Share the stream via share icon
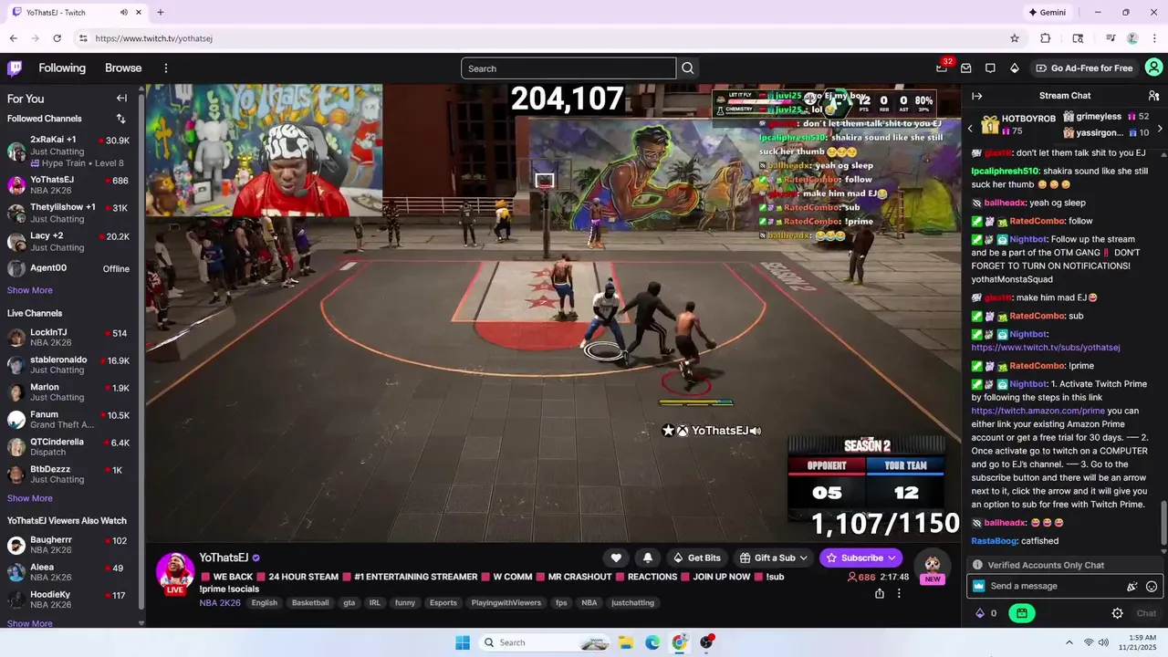1168x657 pixels. [879, 593]
